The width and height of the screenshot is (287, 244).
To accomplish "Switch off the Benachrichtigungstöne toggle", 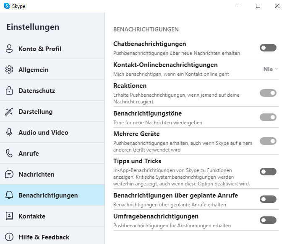I will coord(268,117).
